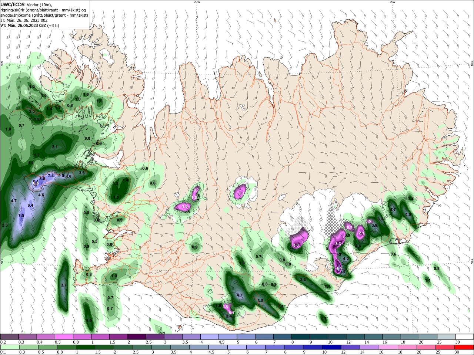Viewport: 474px width, 355px height.
Task: Click the 6–7 slate blue snow legend swatch
Action: [264, 337]
